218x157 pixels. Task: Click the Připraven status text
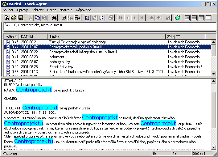tap(10, 154)
